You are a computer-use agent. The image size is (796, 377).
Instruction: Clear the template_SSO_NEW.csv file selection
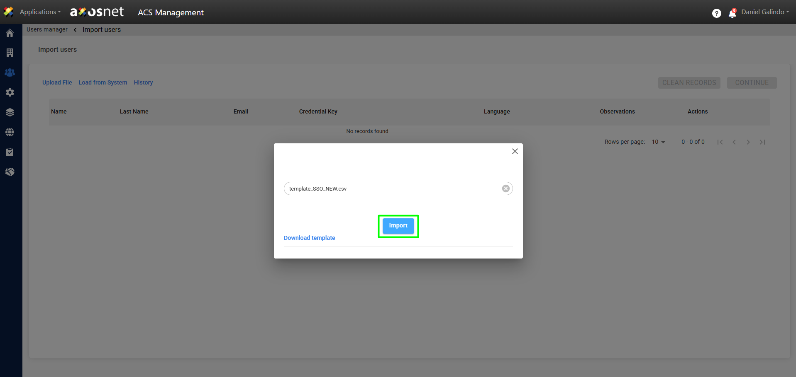[505, 188]
